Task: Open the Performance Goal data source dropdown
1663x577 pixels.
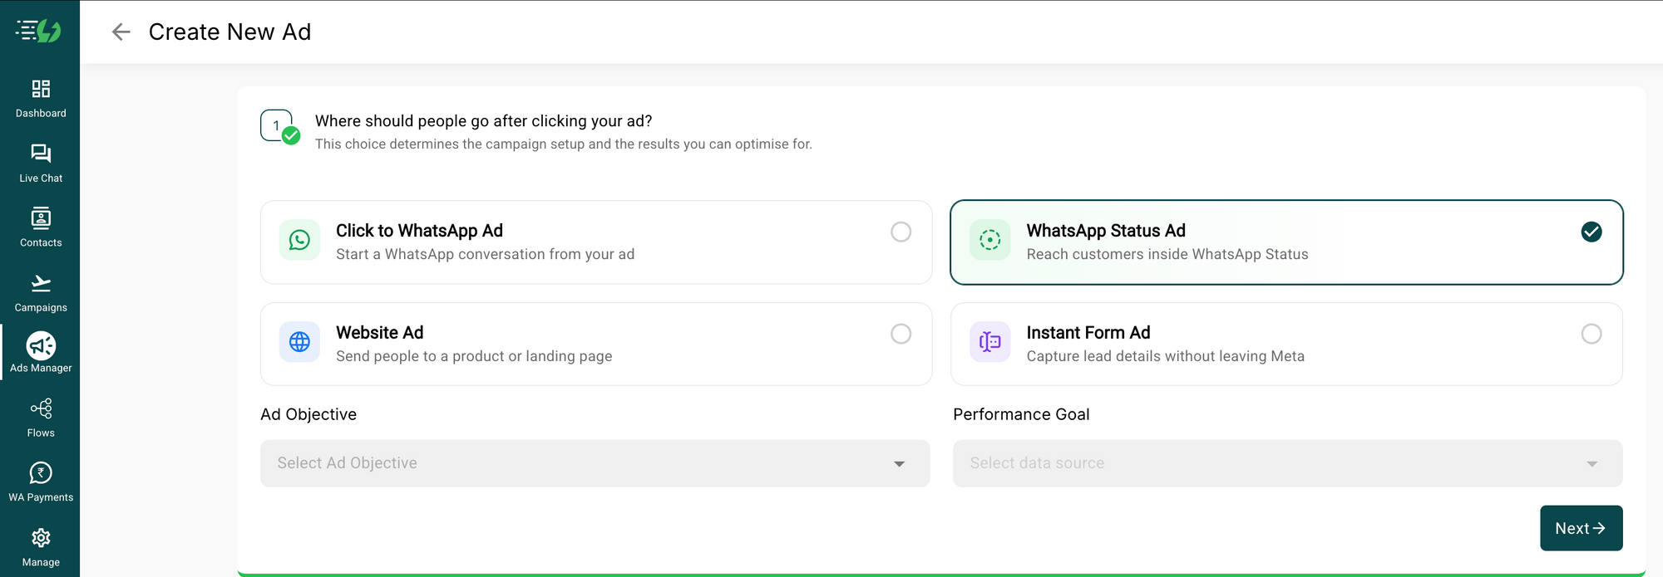Action: [1288, 463]
